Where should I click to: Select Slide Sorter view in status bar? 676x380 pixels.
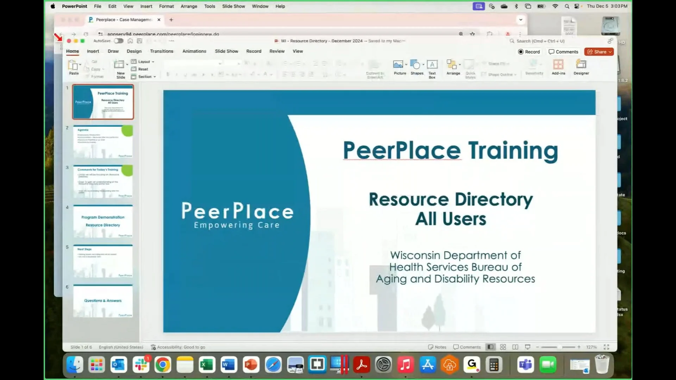[503, 347]
